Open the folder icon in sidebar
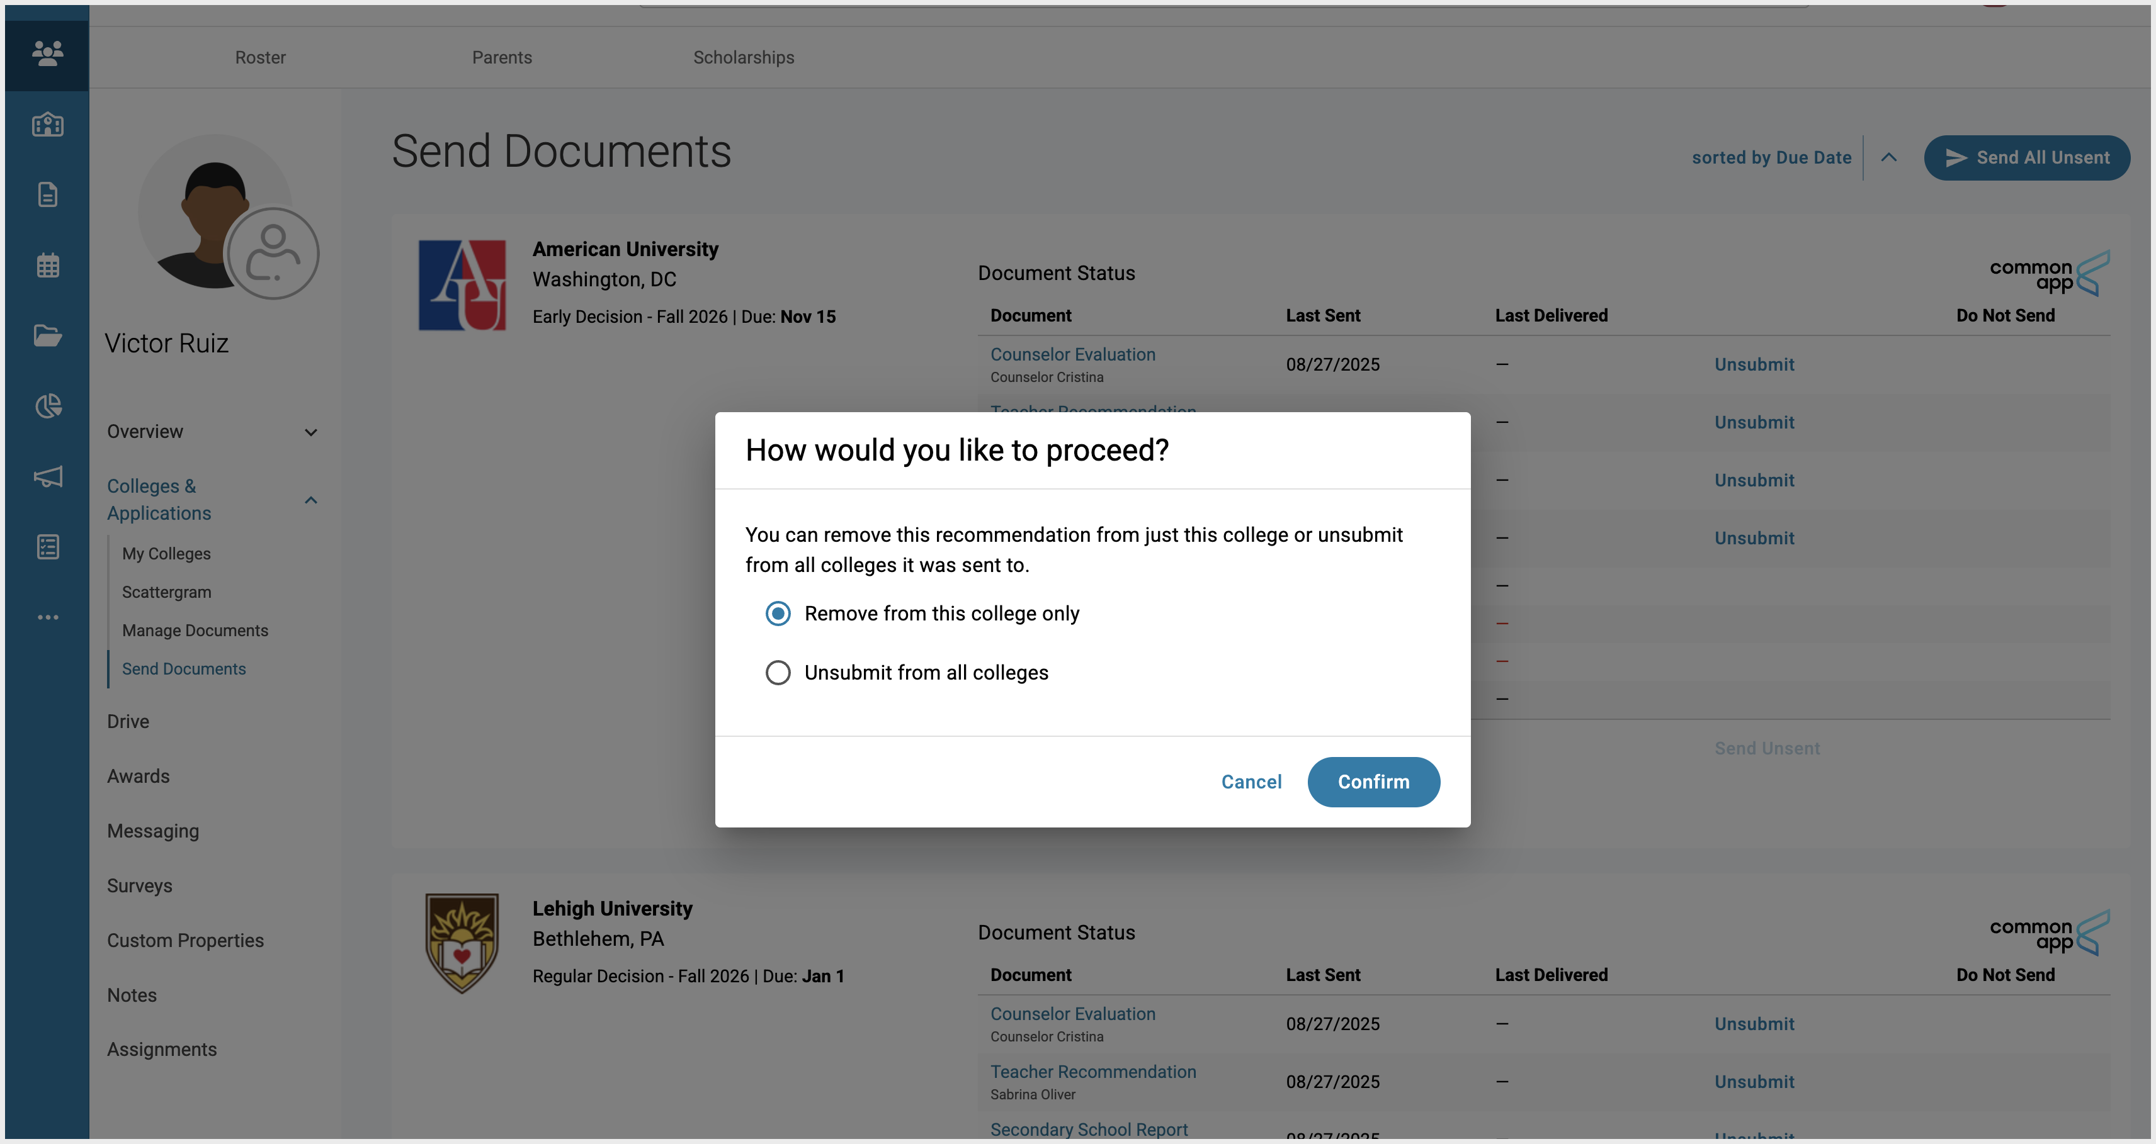 click(48, 335)
